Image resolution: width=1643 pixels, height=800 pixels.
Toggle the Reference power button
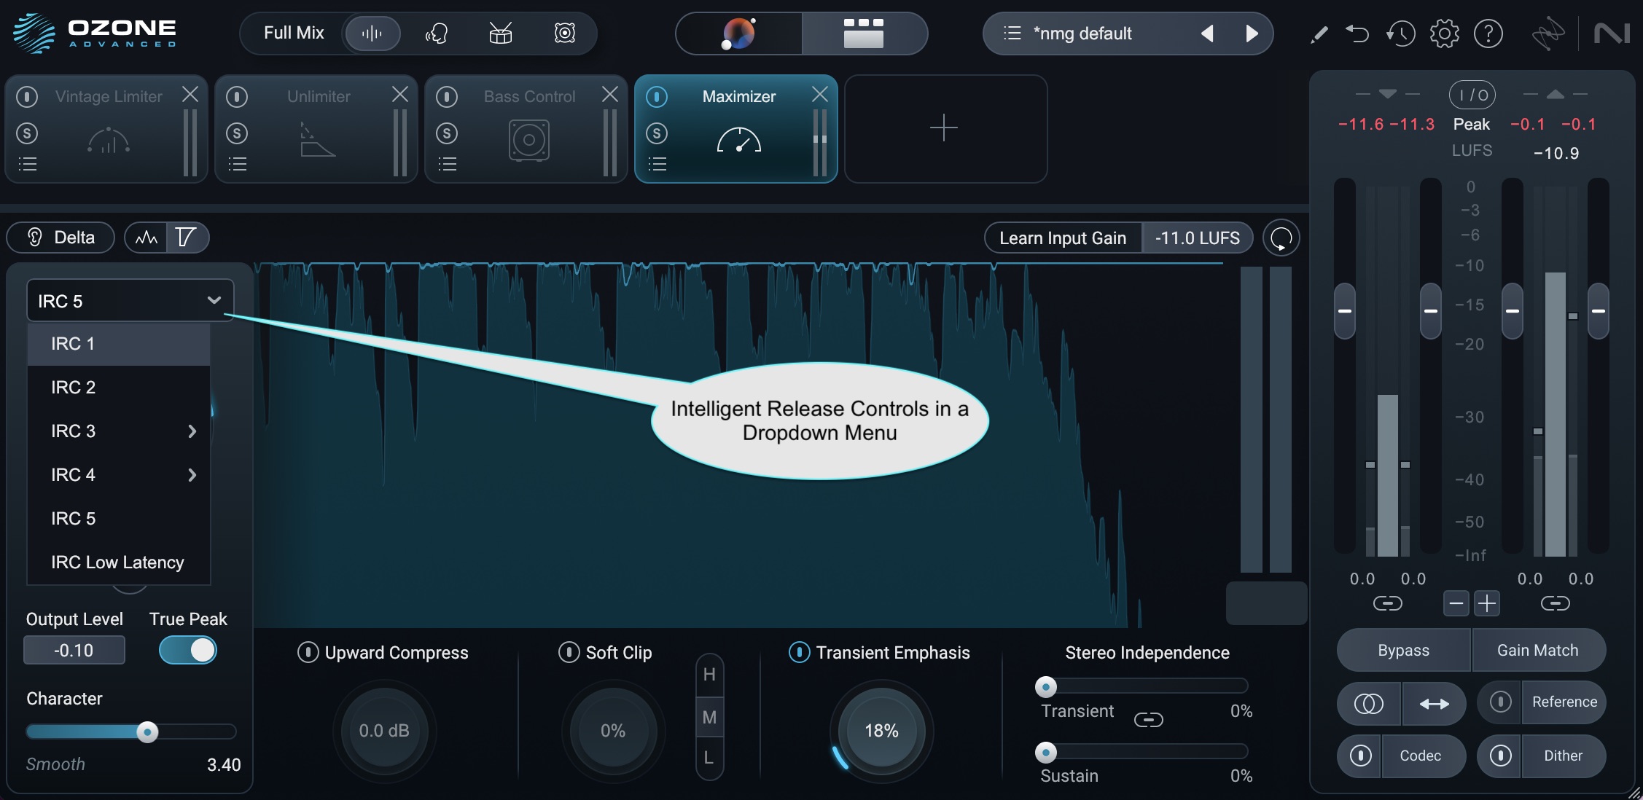[x=1500, y=702]
